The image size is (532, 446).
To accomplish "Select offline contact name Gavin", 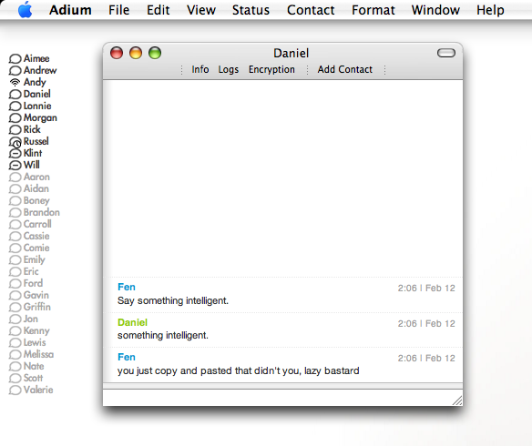I will 36,295.
